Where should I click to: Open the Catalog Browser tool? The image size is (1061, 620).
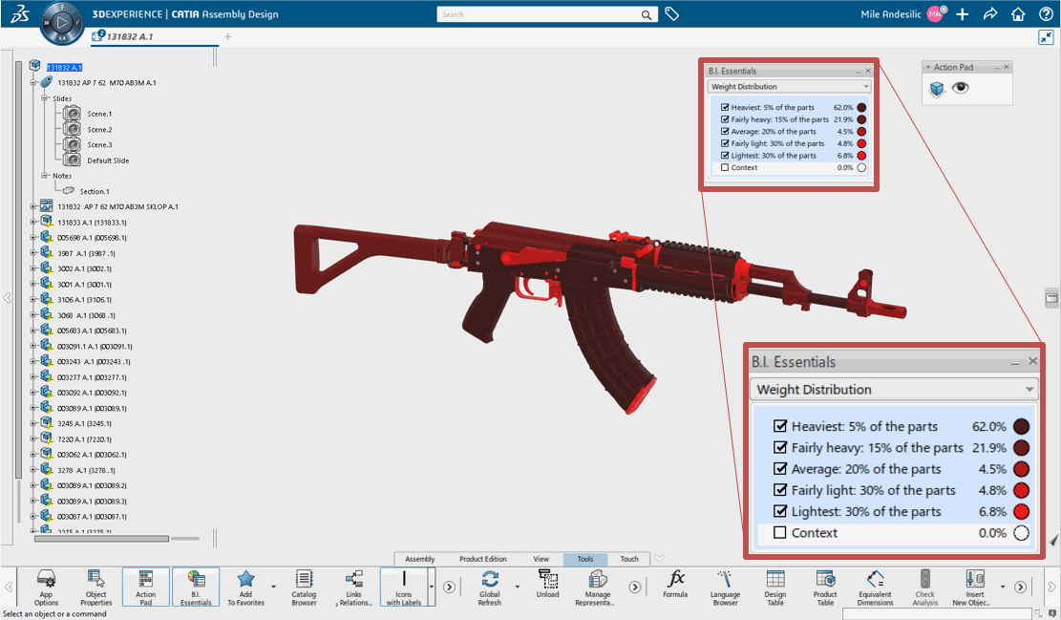coord(304,587)
